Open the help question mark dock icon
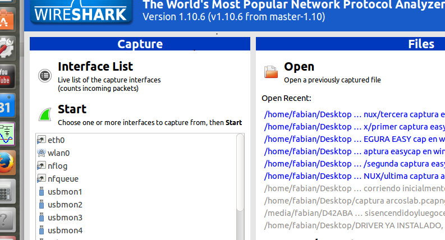This screenshot has width=445, height=240. tap(7, 220)
